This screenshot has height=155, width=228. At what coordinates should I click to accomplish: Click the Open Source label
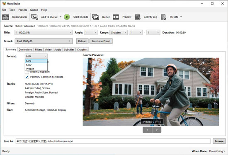[20, 17]
